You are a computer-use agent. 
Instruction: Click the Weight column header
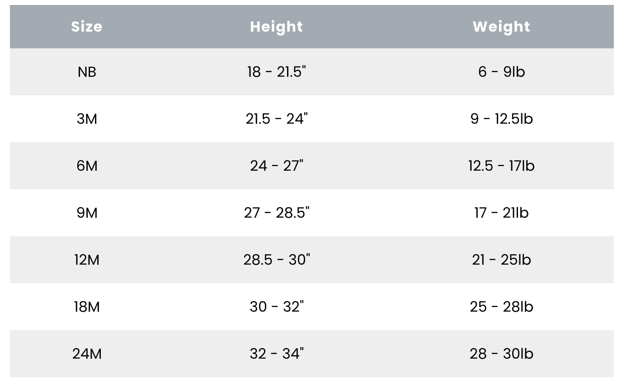(501, 27)
